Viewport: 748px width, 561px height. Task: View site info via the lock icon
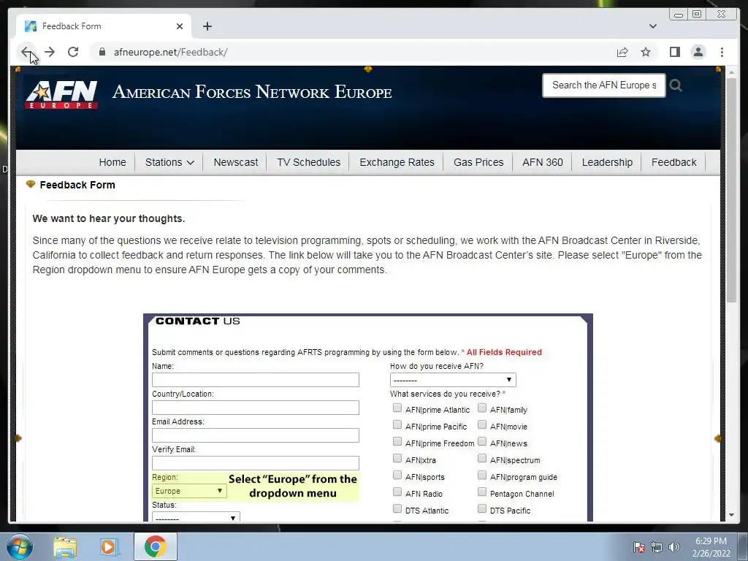(102, 52)
